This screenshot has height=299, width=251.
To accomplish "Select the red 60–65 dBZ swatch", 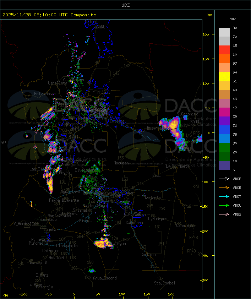I will (x=224, y=50).
